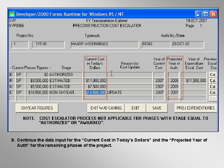This screenshot has width=224, height=168.
Task: Click Cal. button on the $11,000,000 row
Action: [213, 81]
